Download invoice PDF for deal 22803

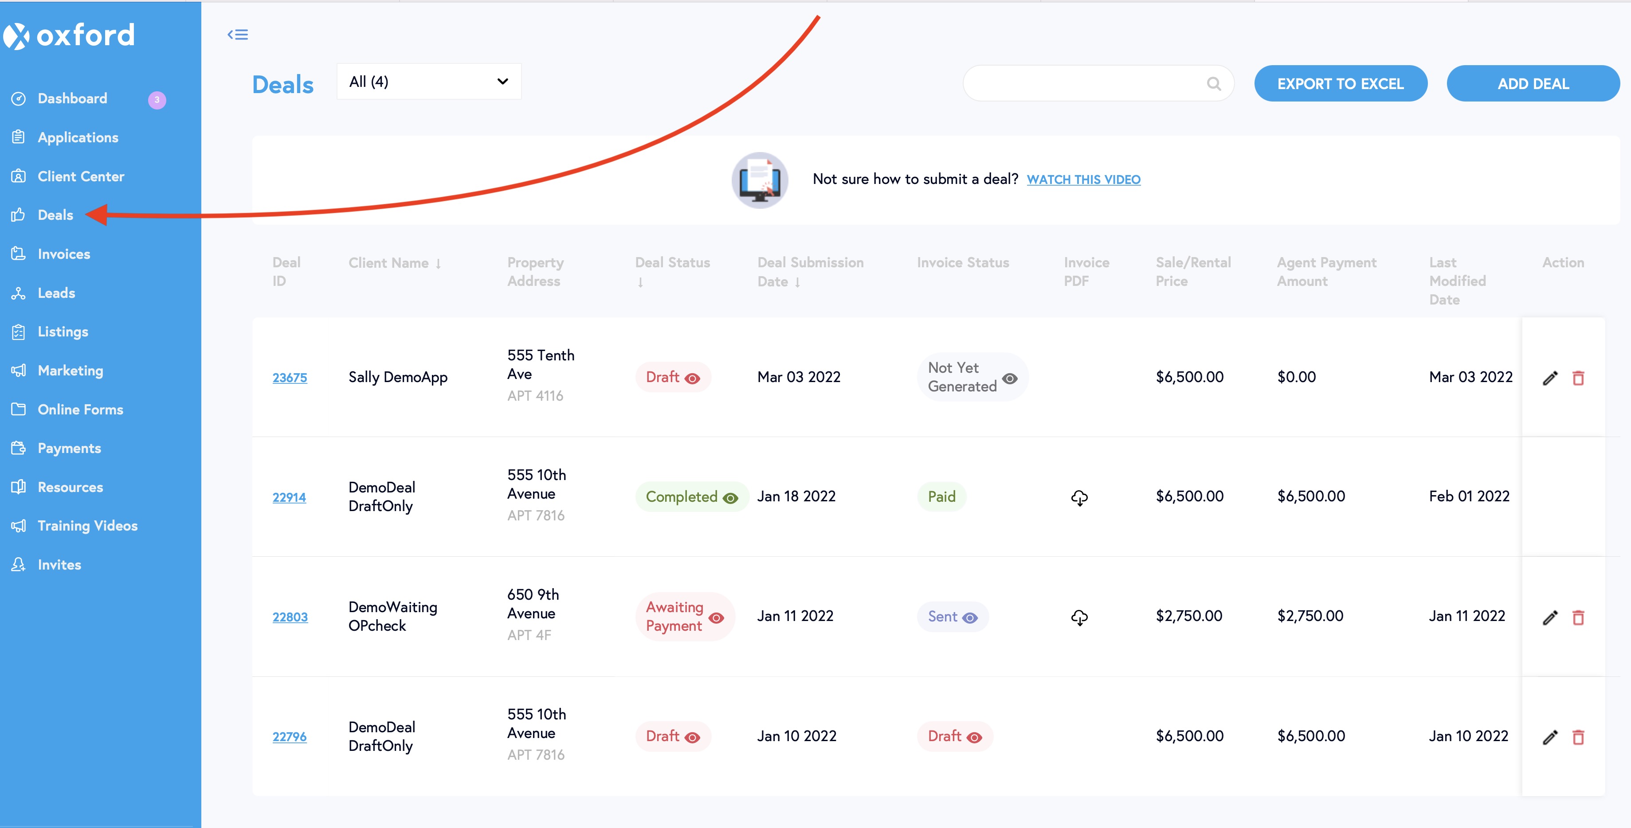point(1079,617)
